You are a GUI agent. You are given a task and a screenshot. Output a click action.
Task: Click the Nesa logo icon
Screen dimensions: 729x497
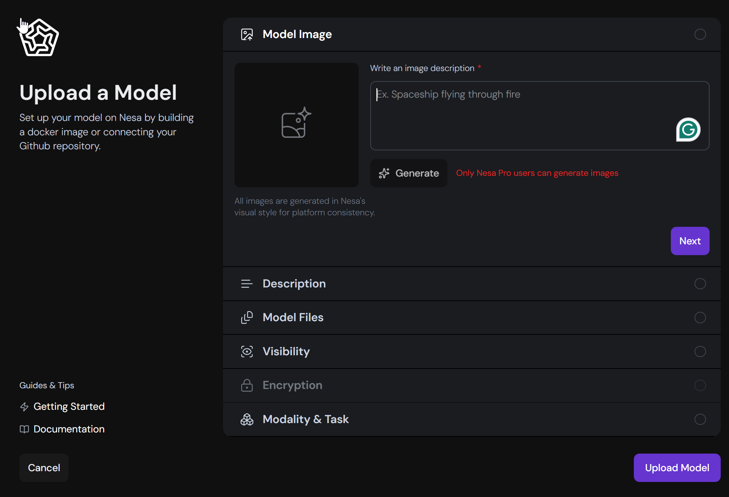(40, 38)
